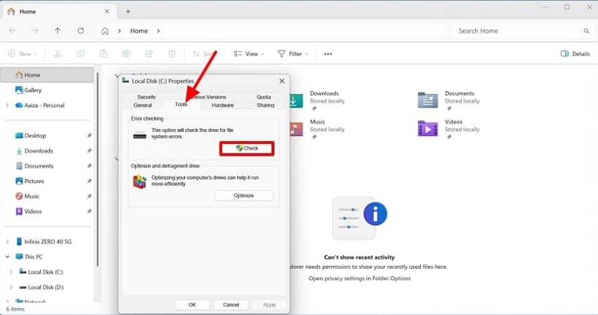Open privacy settings in Folder Options link
Screen dimensions: 598x315
click(360, 279)
